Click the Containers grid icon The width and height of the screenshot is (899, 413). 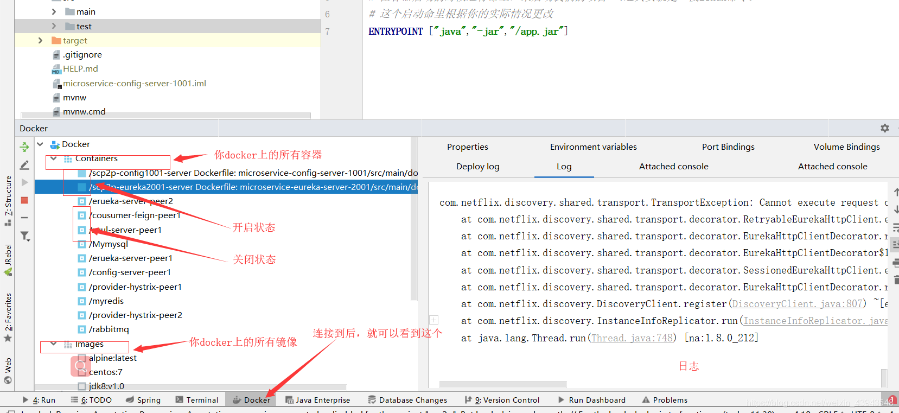(x=68, y=159)
